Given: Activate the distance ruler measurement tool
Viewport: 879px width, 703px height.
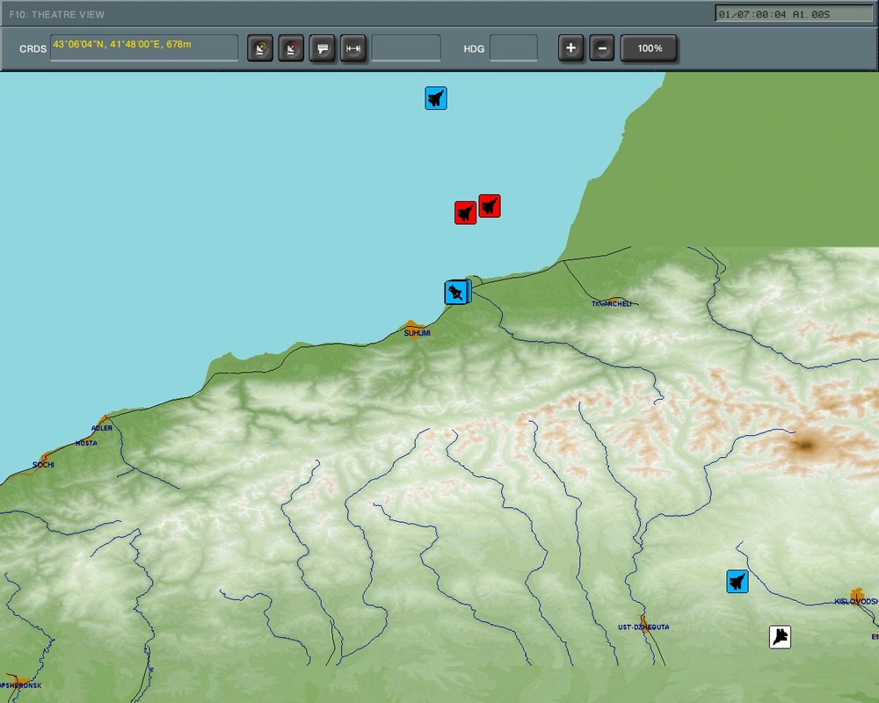Looking at the screenshot, I should click(x=352, y=48).
